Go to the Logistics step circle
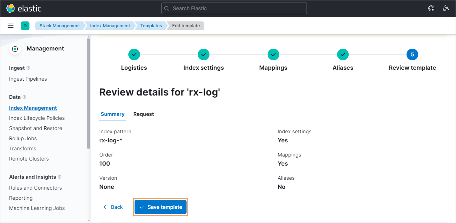The image size is (456, 223). 134,54
